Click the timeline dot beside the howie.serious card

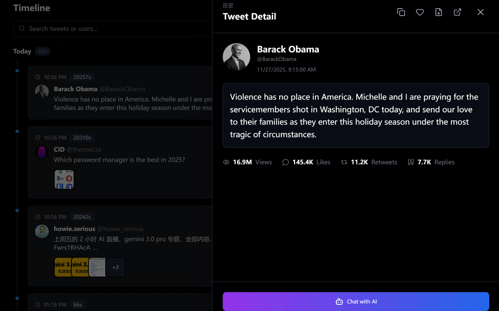(17, 211)
